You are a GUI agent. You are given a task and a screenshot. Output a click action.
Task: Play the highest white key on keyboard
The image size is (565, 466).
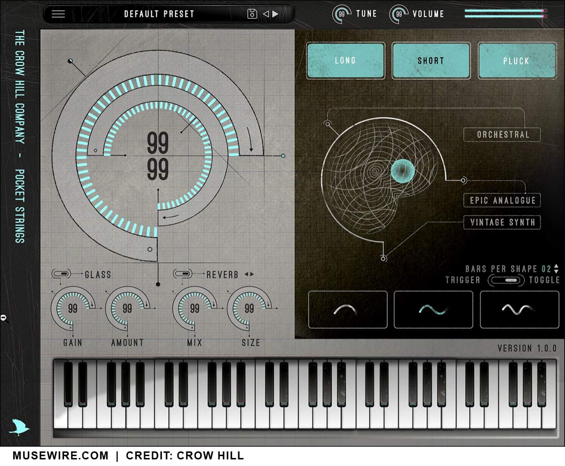(549, 395)
